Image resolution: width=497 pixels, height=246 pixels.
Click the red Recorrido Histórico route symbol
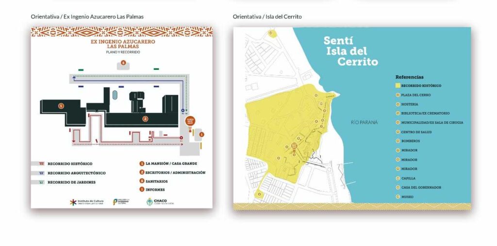tap(41, 164)
